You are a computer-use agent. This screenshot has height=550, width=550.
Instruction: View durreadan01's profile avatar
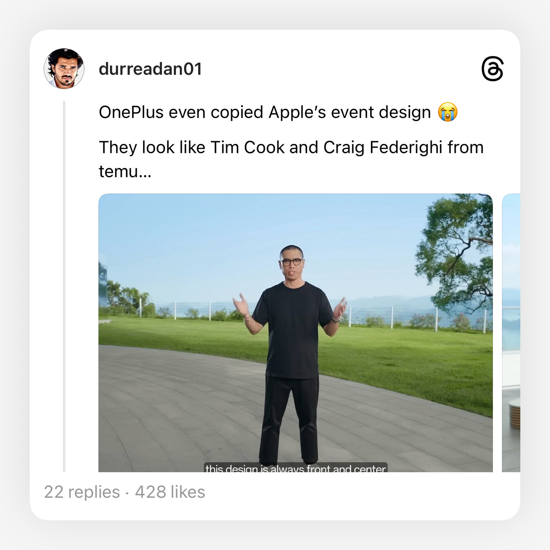(x=64, y=69)
